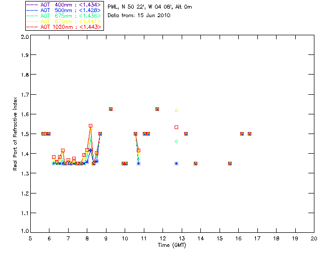The image size is (323, 258).
Task: Click the y-axis tick label 1.9
Action: (x=25, y=55)
